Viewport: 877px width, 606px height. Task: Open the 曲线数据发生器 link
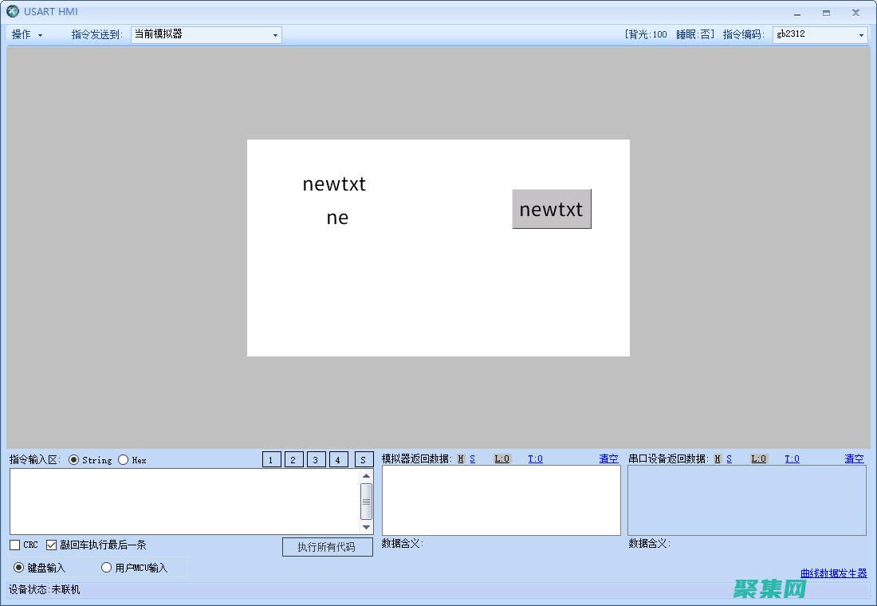coord(834,573)
